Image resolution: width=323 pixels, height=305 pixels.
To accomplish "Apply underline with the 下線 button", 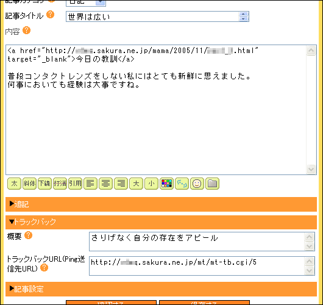I will point(44,184).
